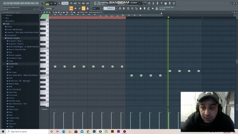Select the piano roll draw pencil tool

pyautogui.click(x=54, y=12)
